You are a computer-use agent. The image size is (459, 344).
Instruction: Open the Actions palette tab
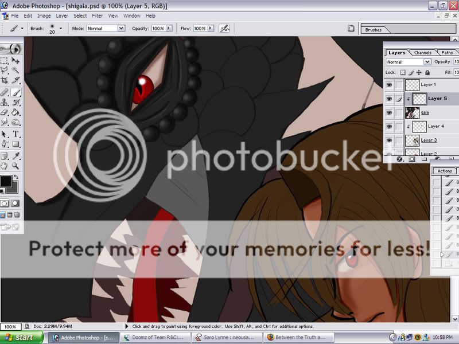[444, 171]
